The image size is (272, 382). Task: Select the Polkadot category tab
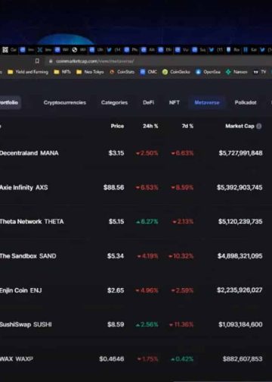tap(246, 102)
